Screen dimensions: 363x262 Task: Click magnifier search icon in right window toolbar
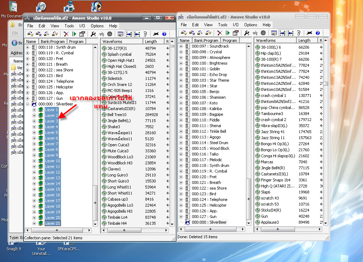pos(247,33)
